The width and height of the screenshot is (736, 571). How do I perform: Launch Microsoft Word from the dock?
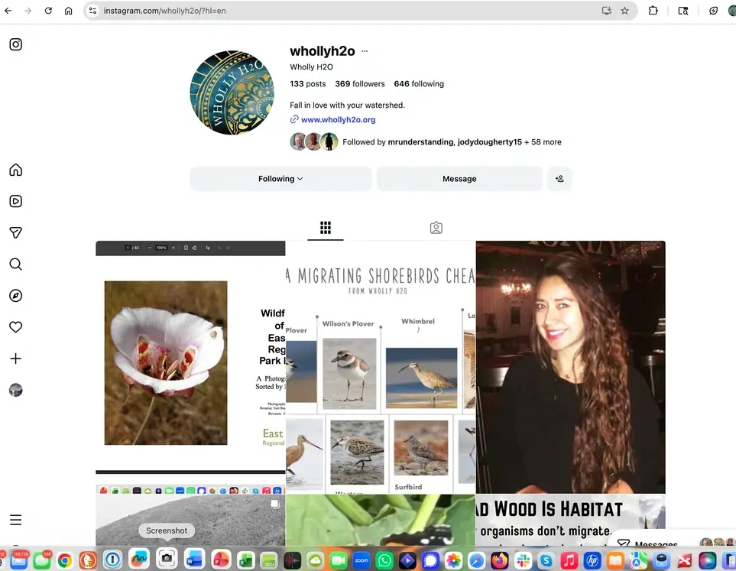point(194,560)
